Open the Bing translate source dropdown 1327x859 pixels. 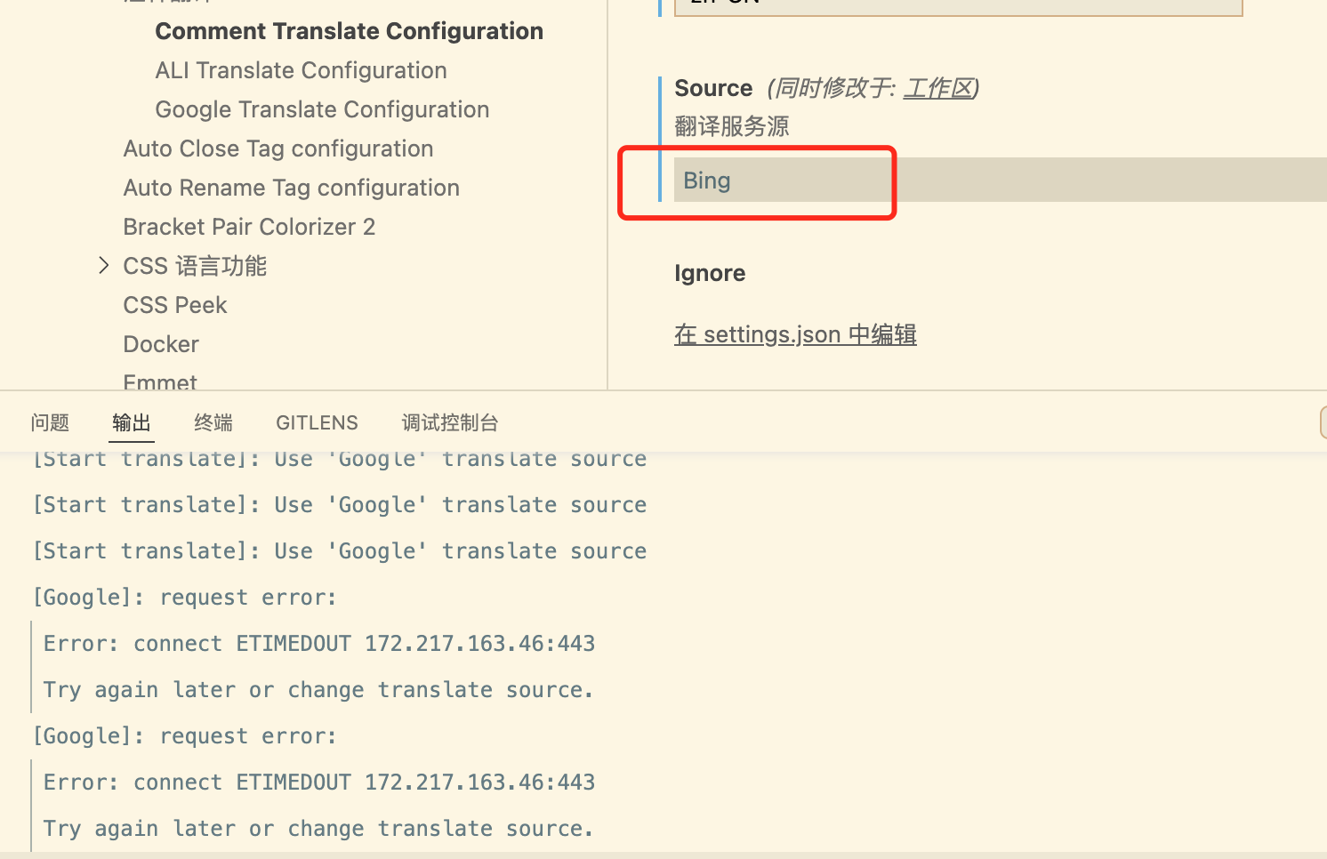click(783, 181)
